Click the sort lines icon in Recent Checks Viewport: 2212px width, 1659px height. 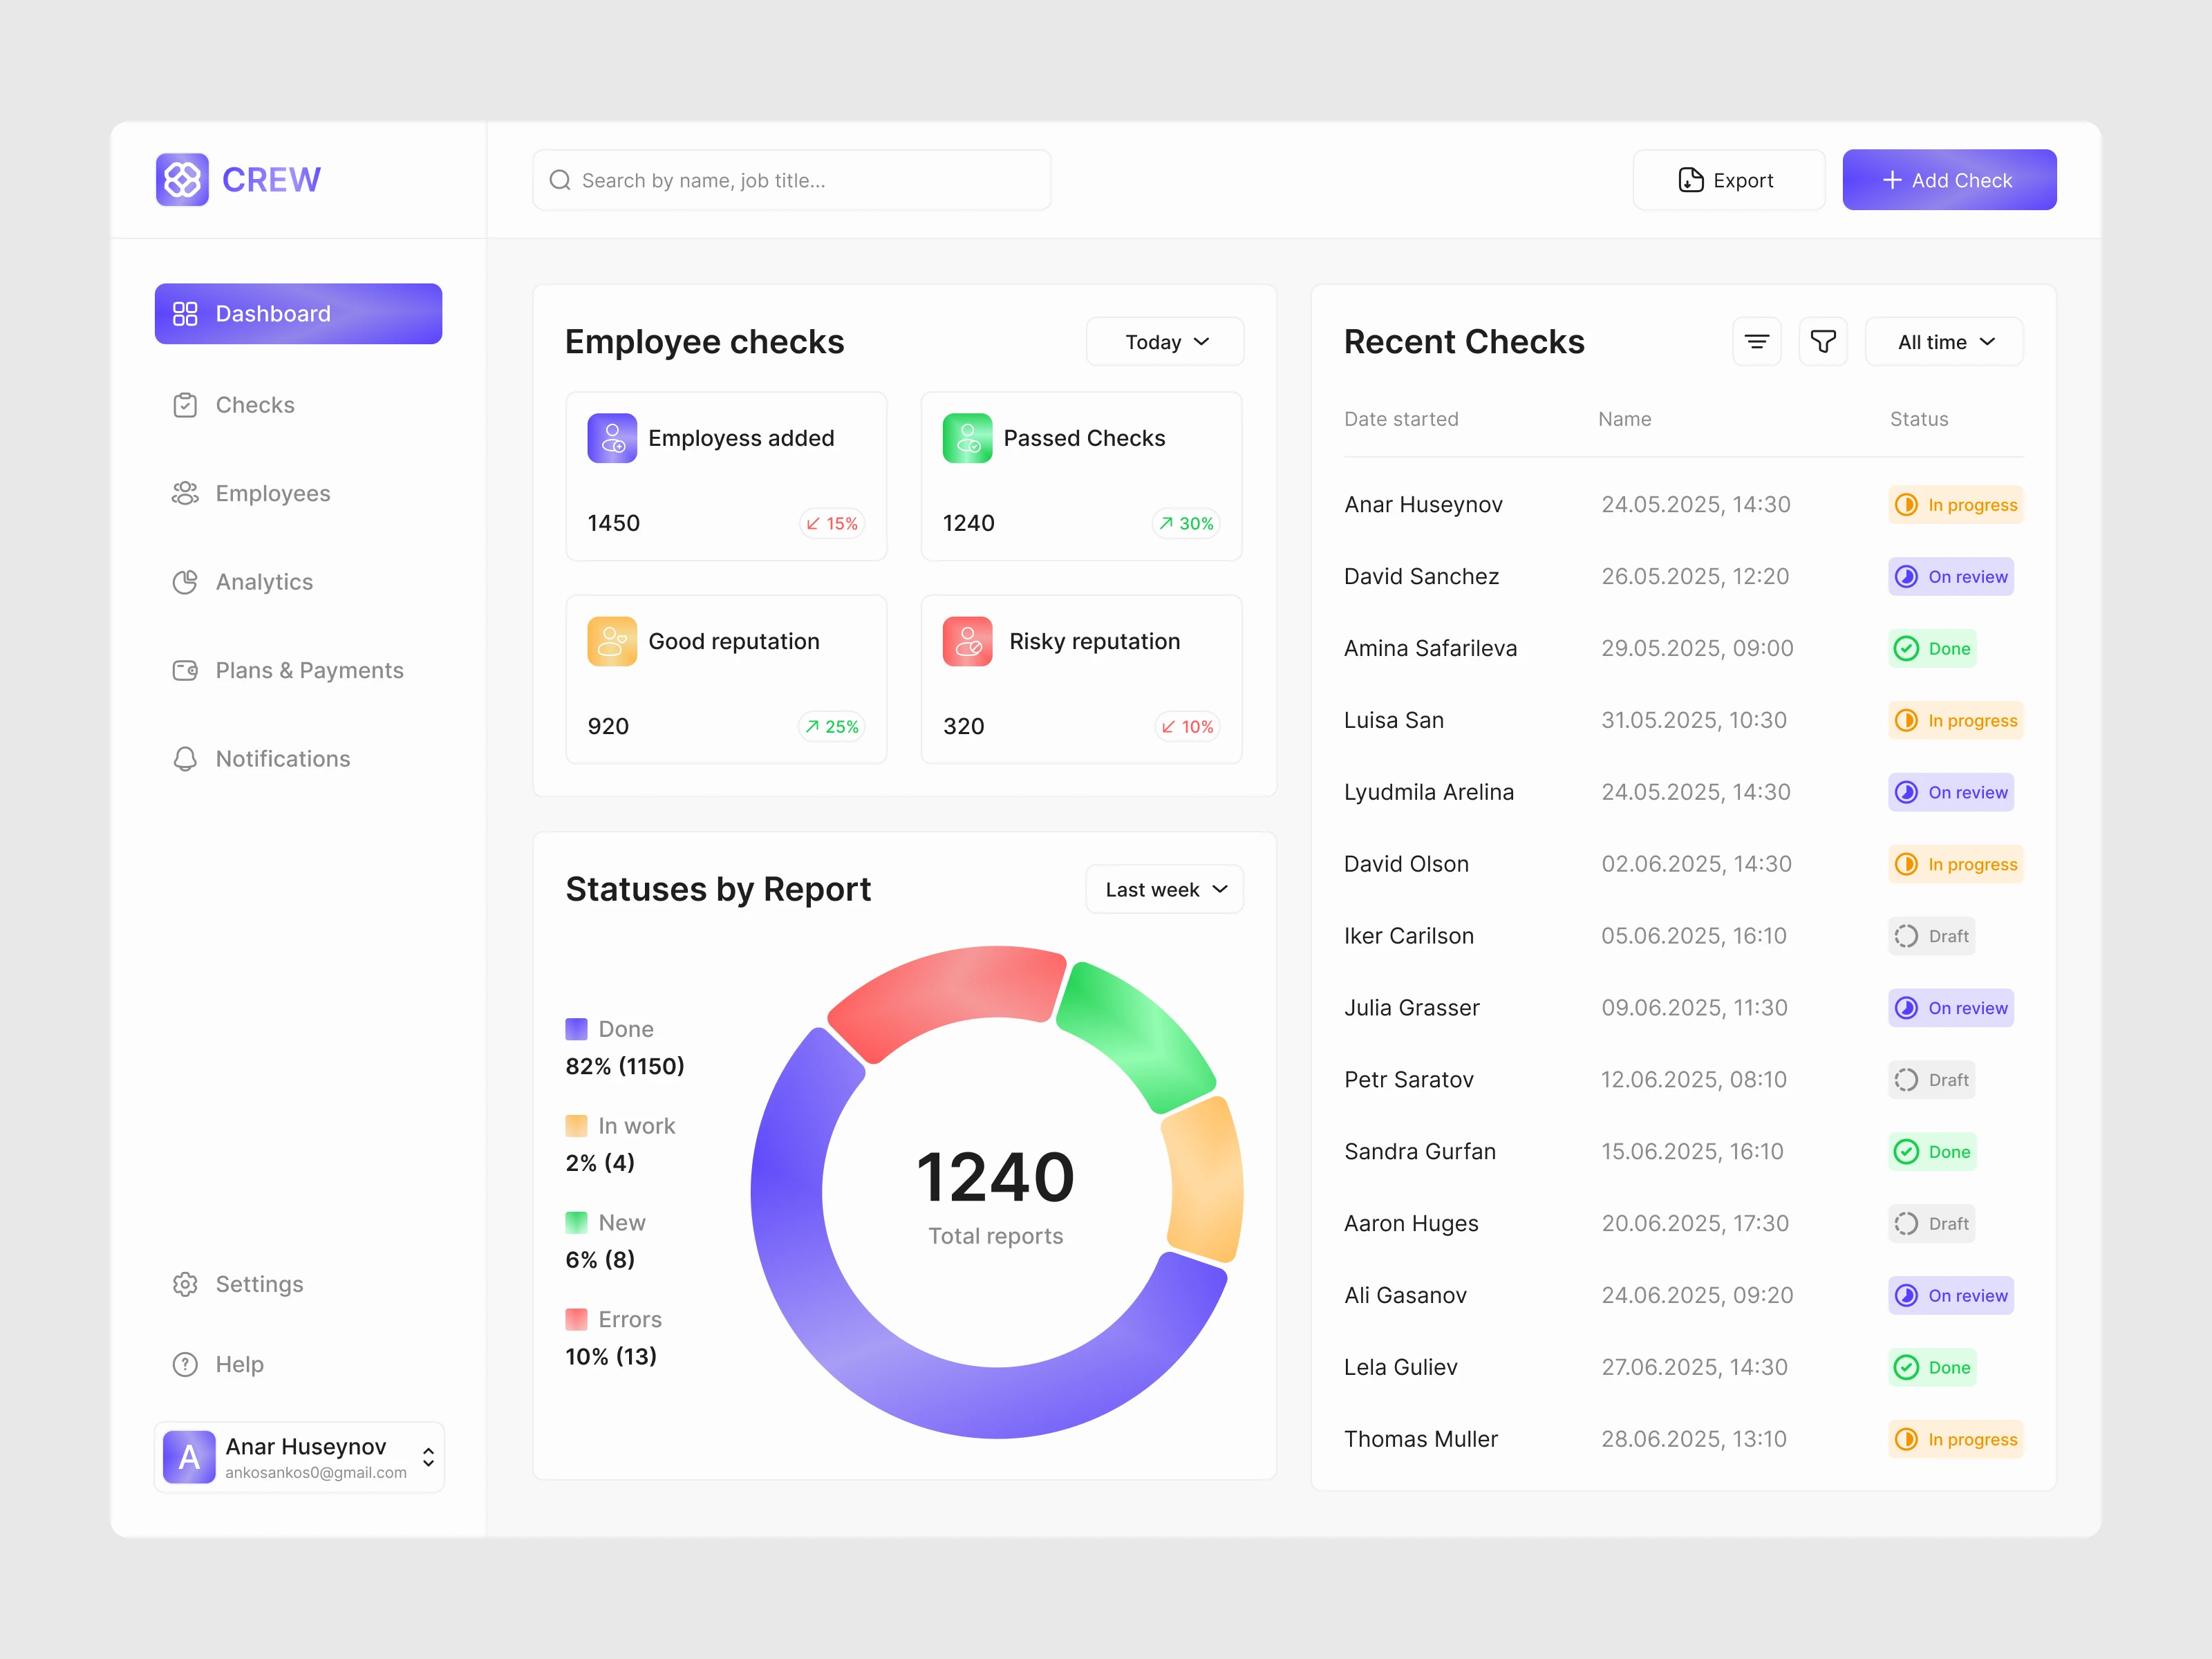1756,342
